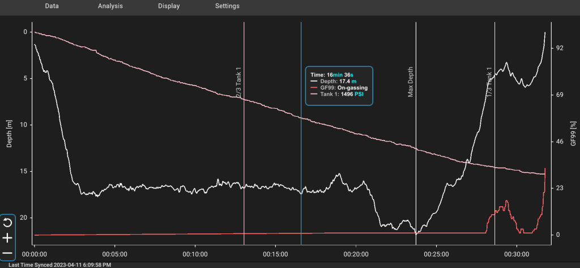Viewport: 580px width, 268px height.
Task: Click the Depth [m] axis label
Action: click(x=10, y=133)
